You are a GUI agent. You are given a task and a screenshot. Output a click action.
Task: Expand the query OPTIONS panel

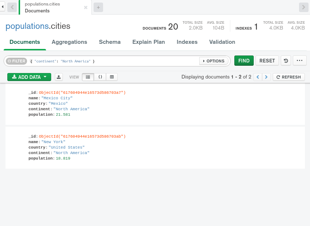pos(214,61)
